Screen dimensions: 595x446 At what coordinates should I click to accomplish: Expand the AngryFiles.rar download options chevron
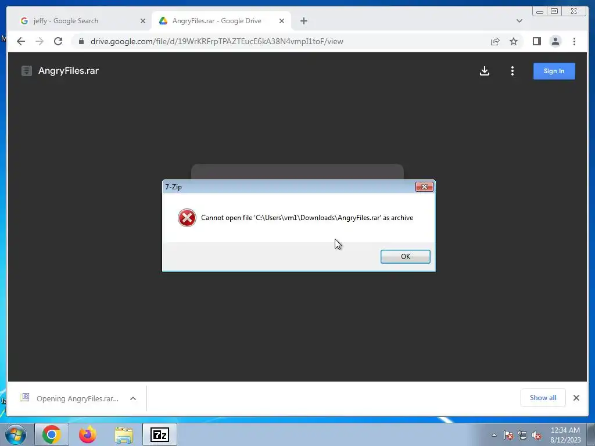[x=133, y=398]
